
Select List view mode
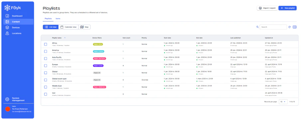tap(51, 27)
